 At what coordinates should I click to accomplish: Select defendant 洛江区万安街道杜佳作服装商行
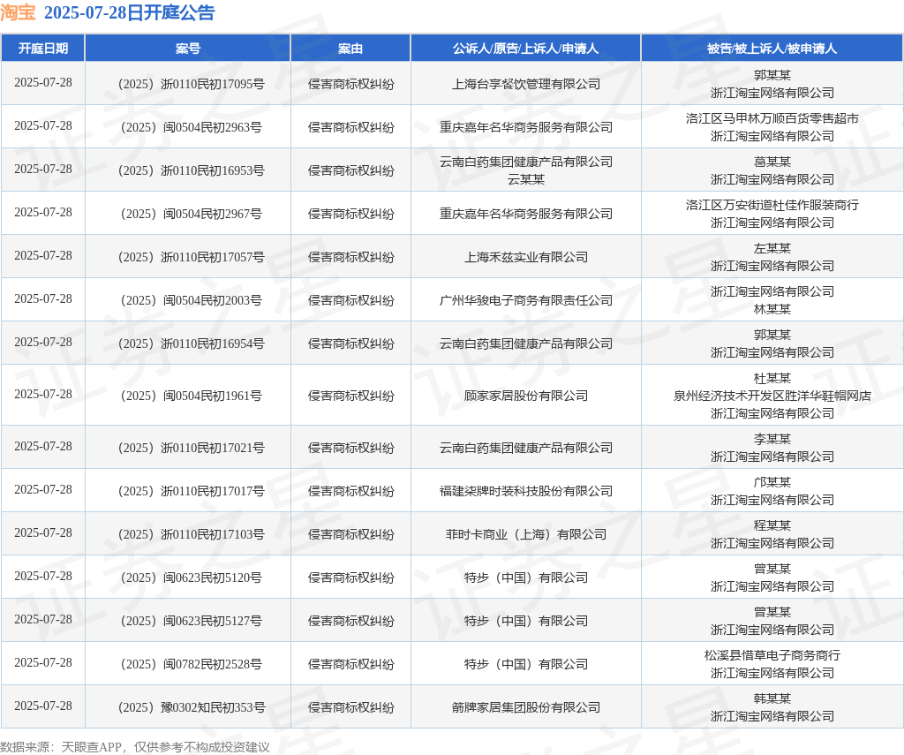tap(772, 205)
